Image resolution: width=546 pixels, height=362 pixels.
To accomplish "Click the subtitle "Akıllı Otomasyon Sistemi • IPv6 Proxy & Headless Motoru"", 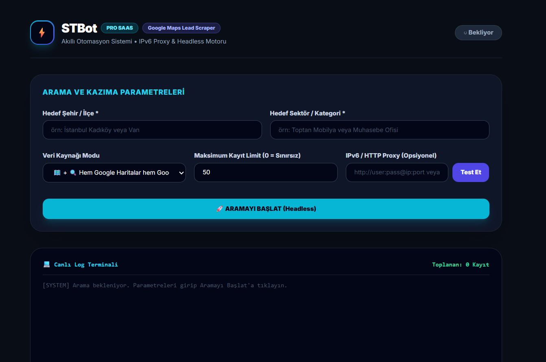I will (x=144, y=41).
